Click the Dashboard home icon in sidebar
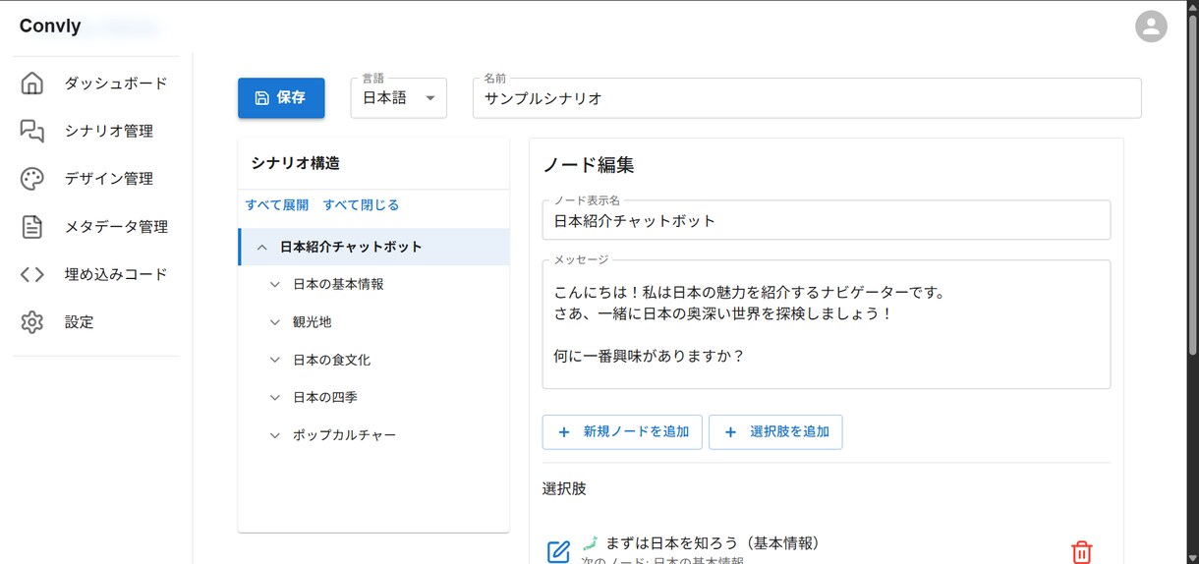Viewport: 1199px width, 564px height. [x=32, y=84]
